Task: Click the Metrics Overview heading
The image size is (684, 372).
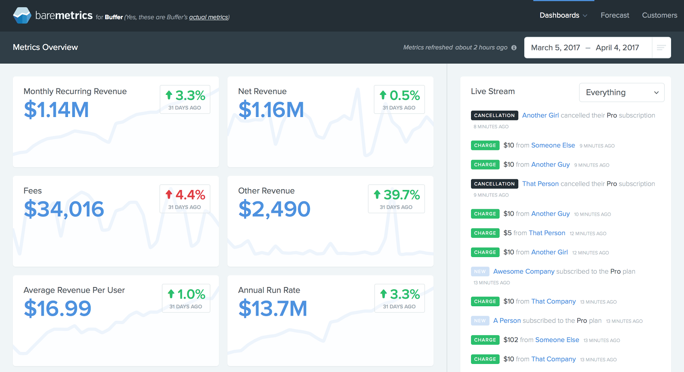Action: click(45, 47)
